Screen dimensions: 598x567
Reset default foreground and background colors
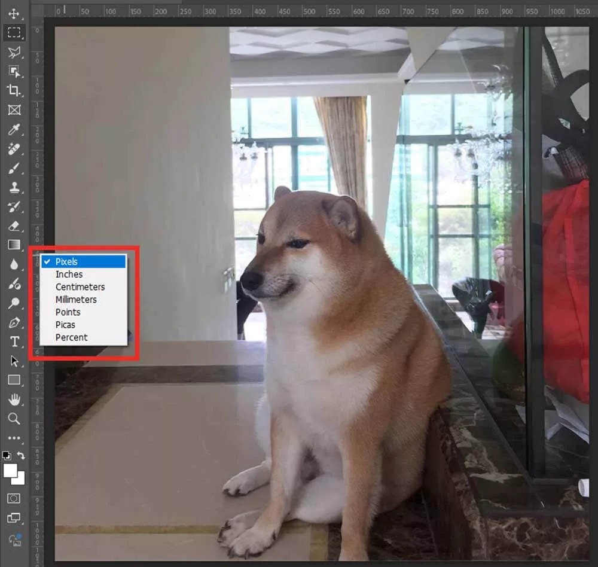(x=7, y=456)
